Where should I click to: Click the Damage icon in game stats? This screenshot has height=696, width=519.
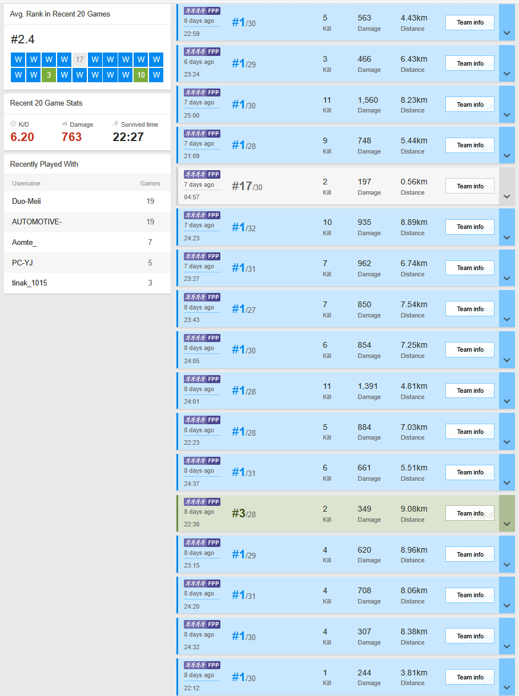click(x=65, y=124)
